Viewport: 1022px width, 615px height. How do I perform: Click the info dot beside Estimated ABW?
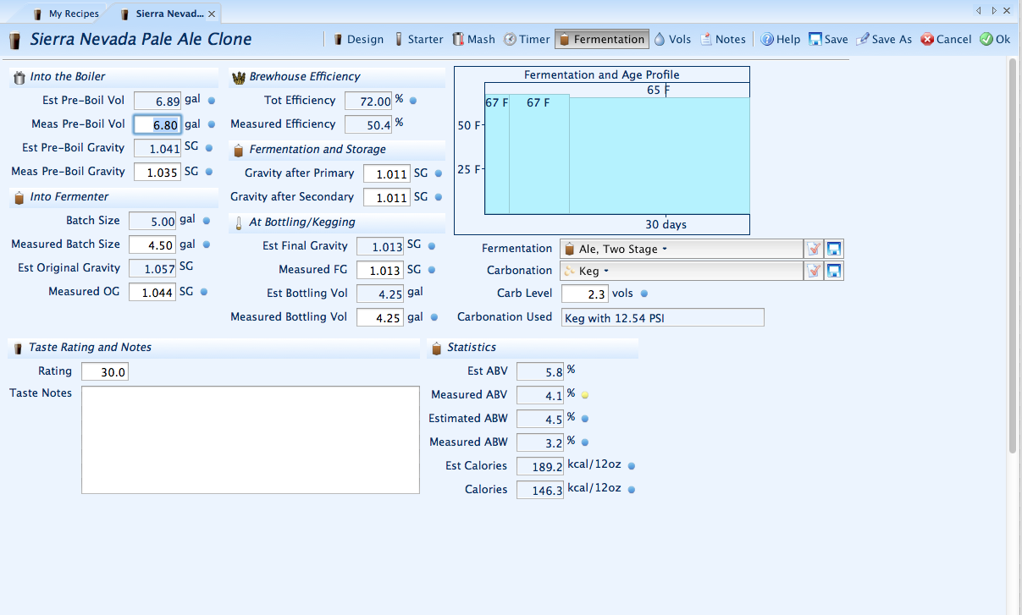[584, 419]
